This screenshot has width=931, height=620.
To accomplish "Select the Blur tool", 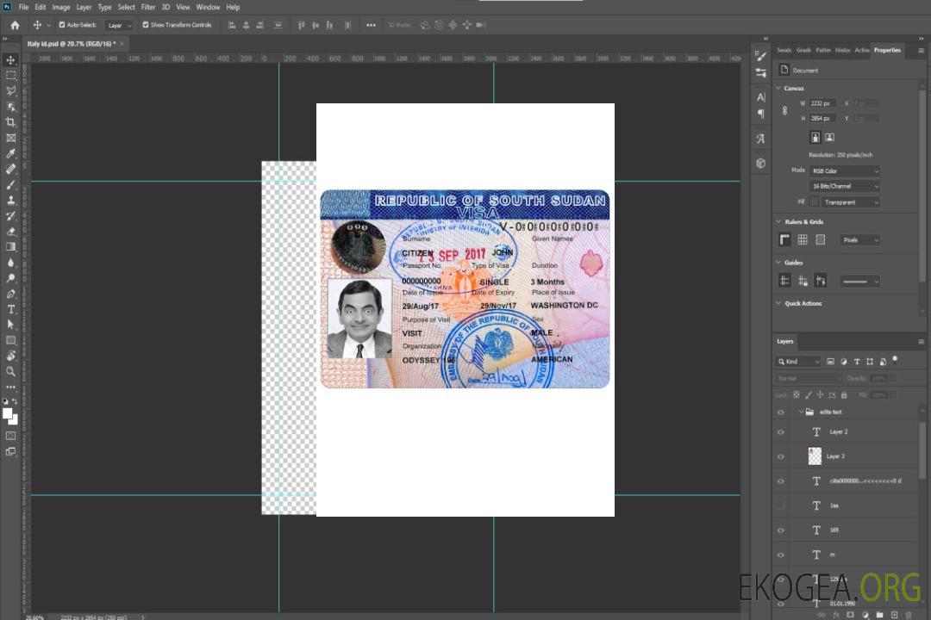I will click(10, 263).
